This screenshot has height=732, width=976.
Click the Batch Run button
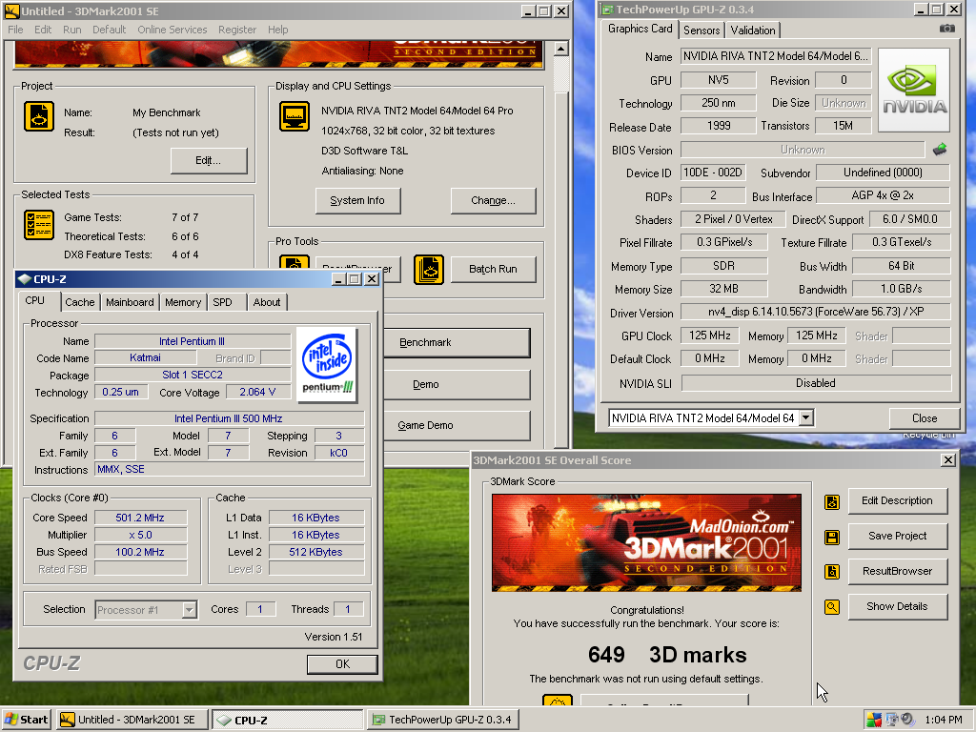pyautogui.click(x=493, y=269)
